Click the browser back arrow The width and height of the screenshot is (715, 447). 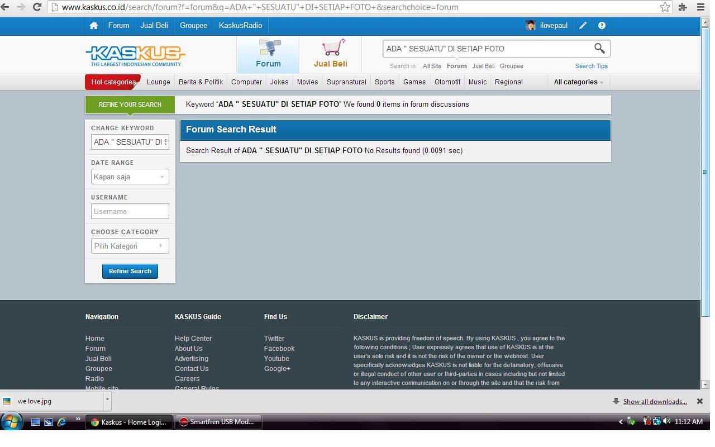coord(5,7)
